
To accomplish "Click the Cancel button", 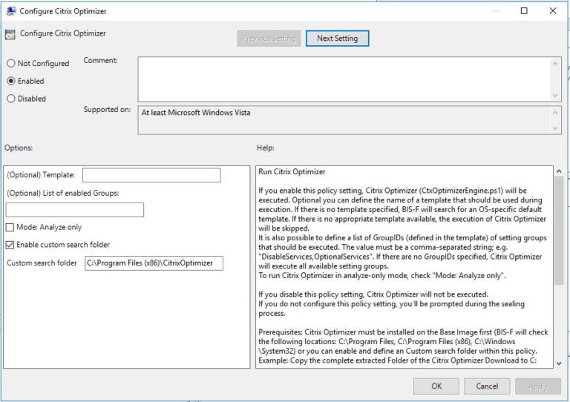I will pyautogui.click(x=487, y=386).
